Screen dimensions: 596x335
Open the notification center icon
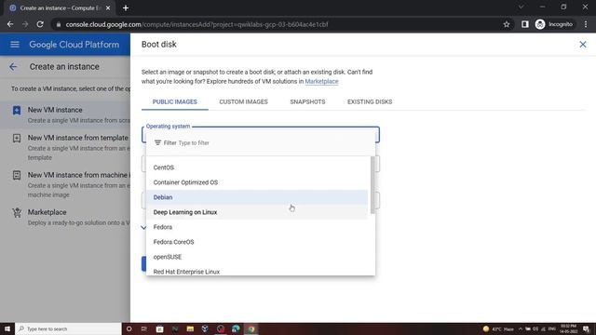(586, 328)
